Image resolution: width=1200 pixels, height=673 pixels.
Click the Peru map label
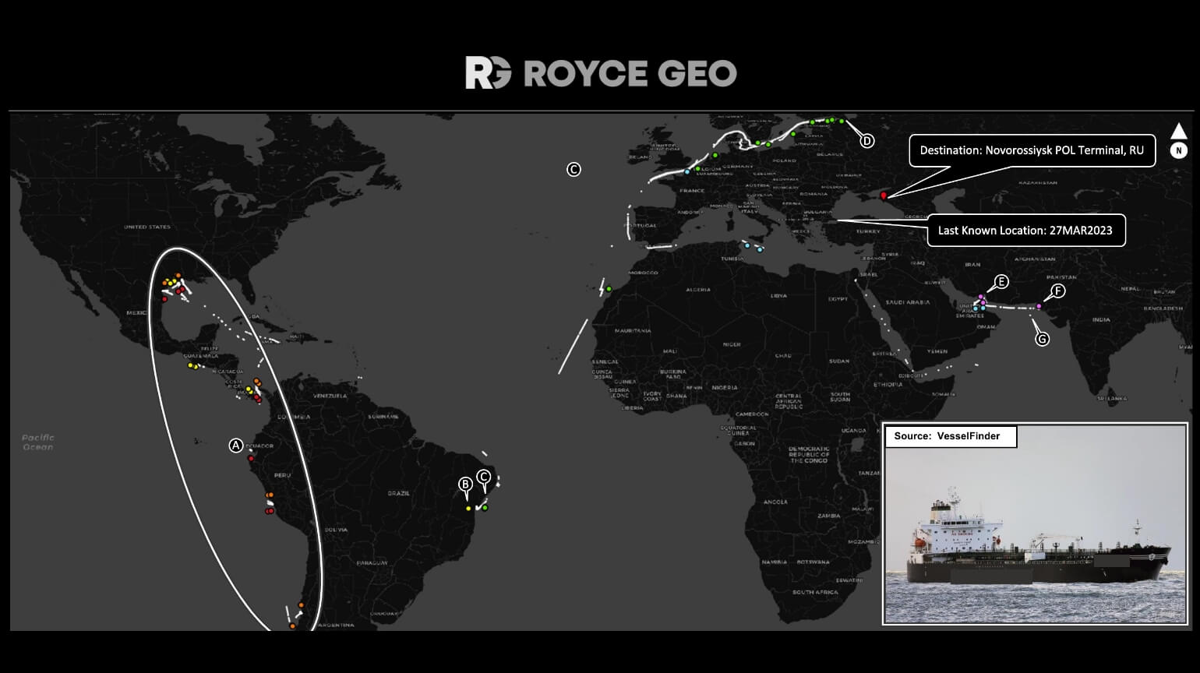[282, 475]
